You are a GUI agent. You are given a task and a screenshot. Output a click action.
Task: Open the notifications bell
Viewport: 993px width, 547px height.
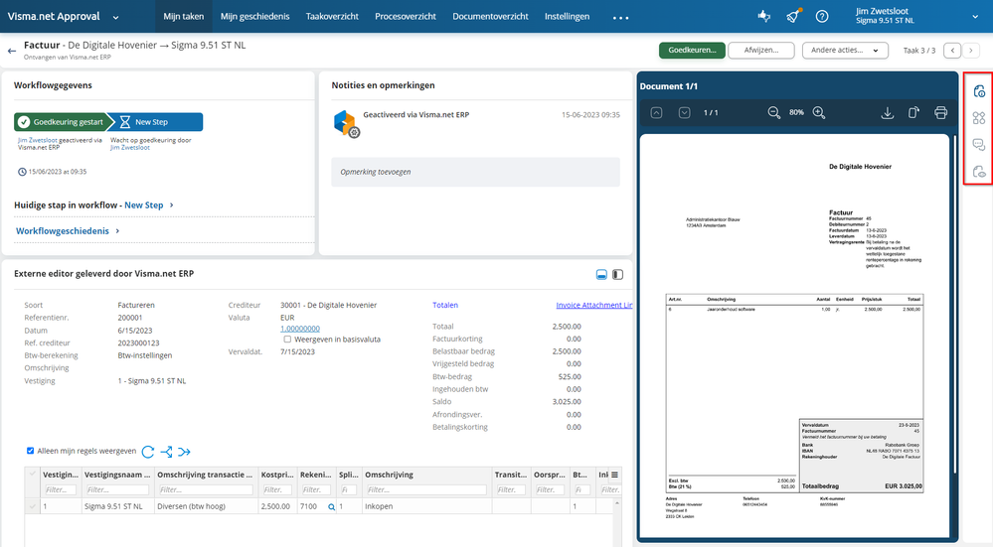click(x=792, y=17)
